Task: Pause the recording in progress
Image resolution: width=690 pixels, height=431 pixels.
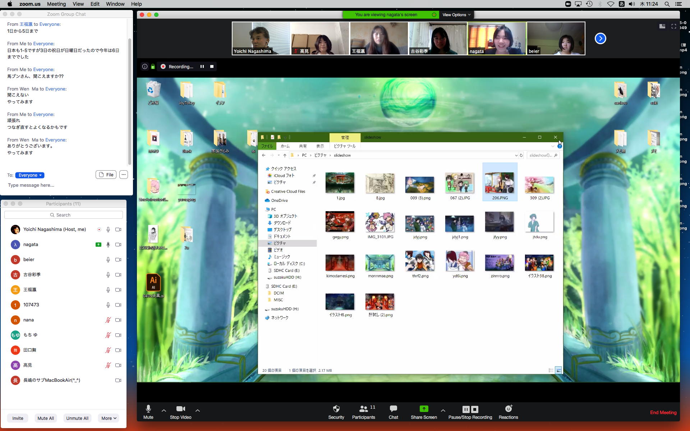Action: tap(202, 66)
